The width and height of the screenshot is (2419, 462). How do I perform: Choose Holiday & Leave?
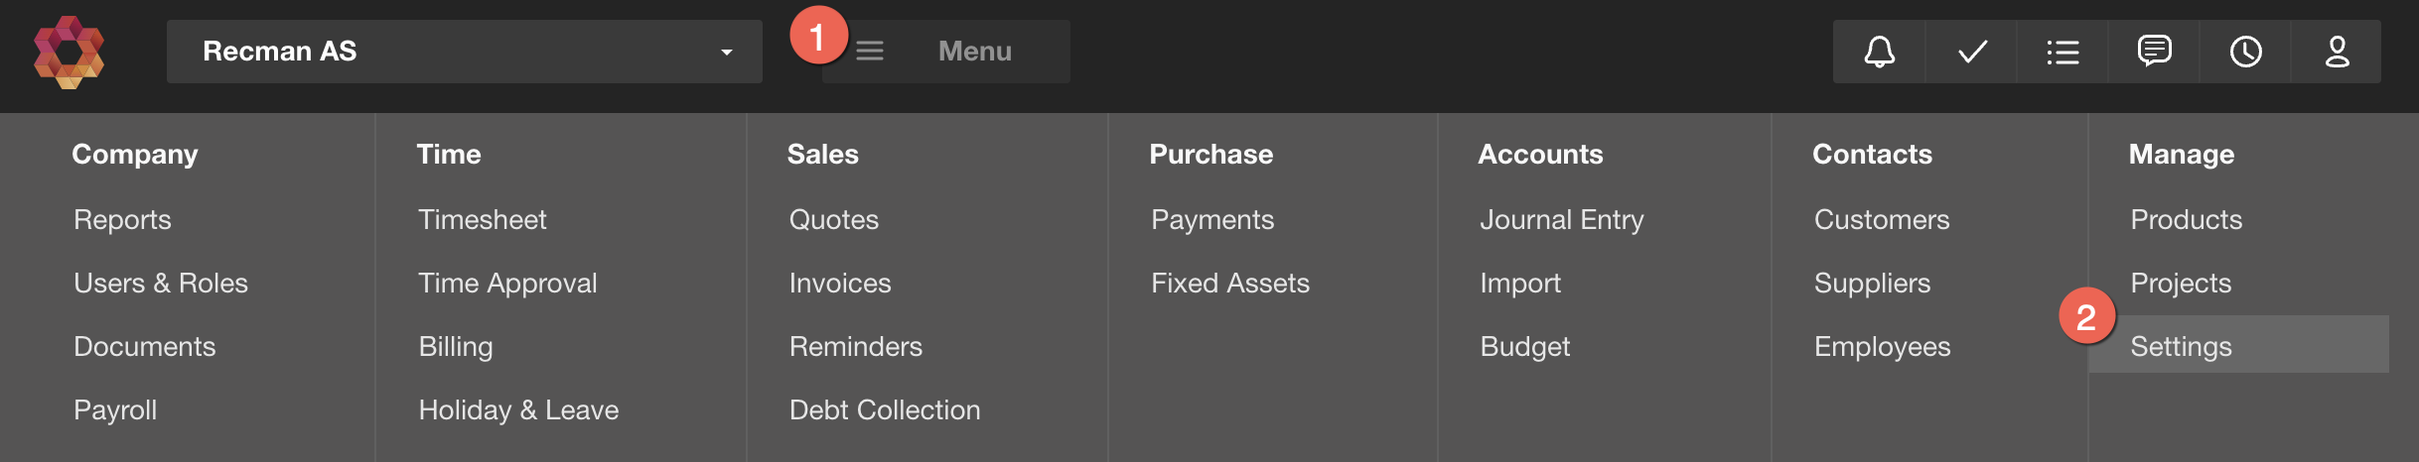pyautogui.click(x=517, y=409)
